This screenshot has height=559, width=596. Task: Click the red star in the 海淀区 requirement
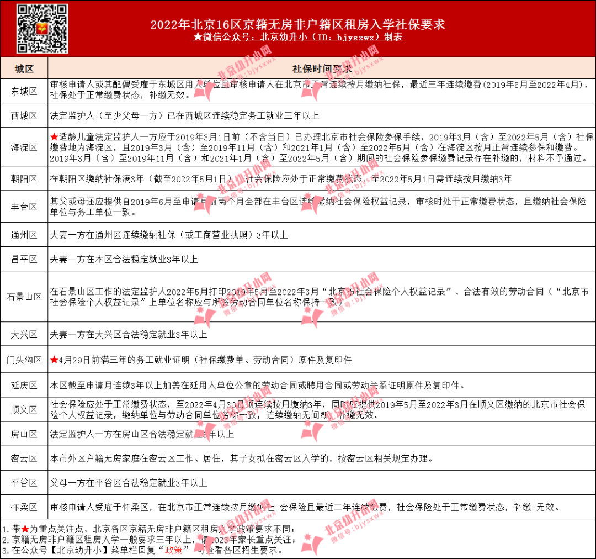point(54,136)
